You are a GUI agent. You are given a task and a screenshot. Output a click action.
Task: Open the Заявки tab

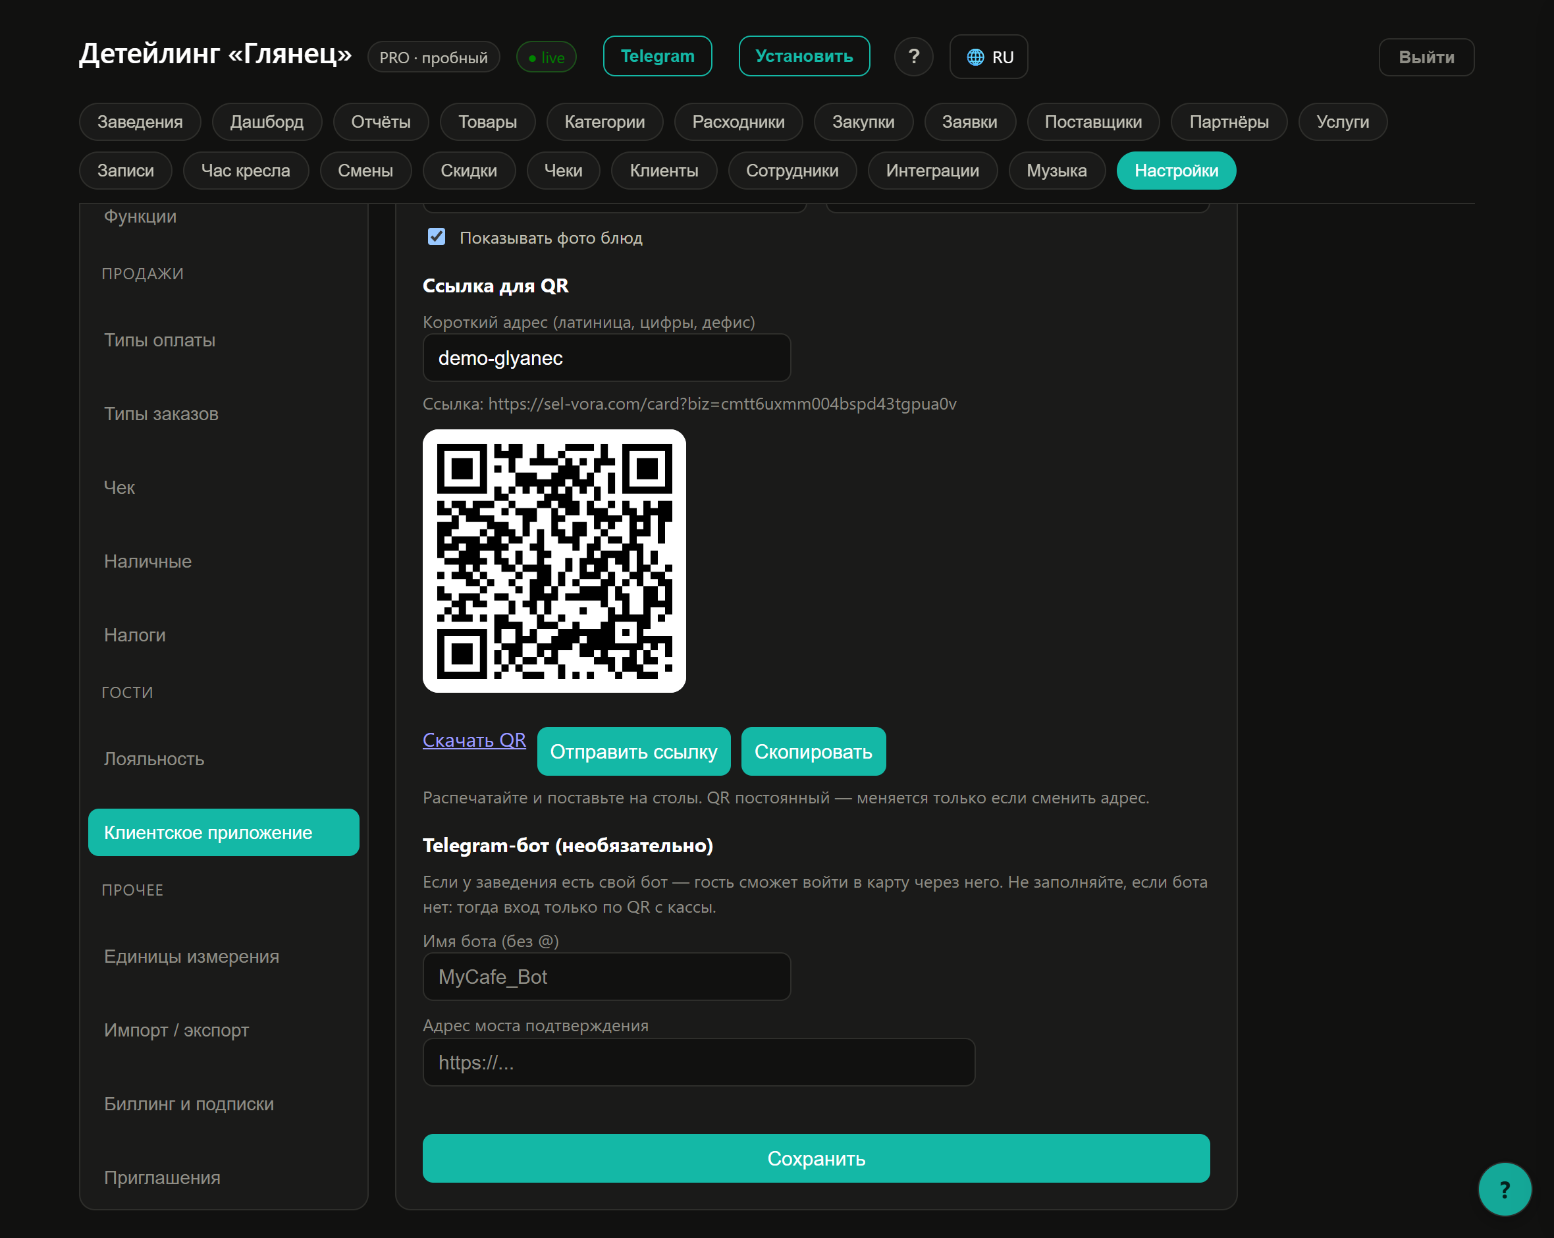click(x=969, y=122)
